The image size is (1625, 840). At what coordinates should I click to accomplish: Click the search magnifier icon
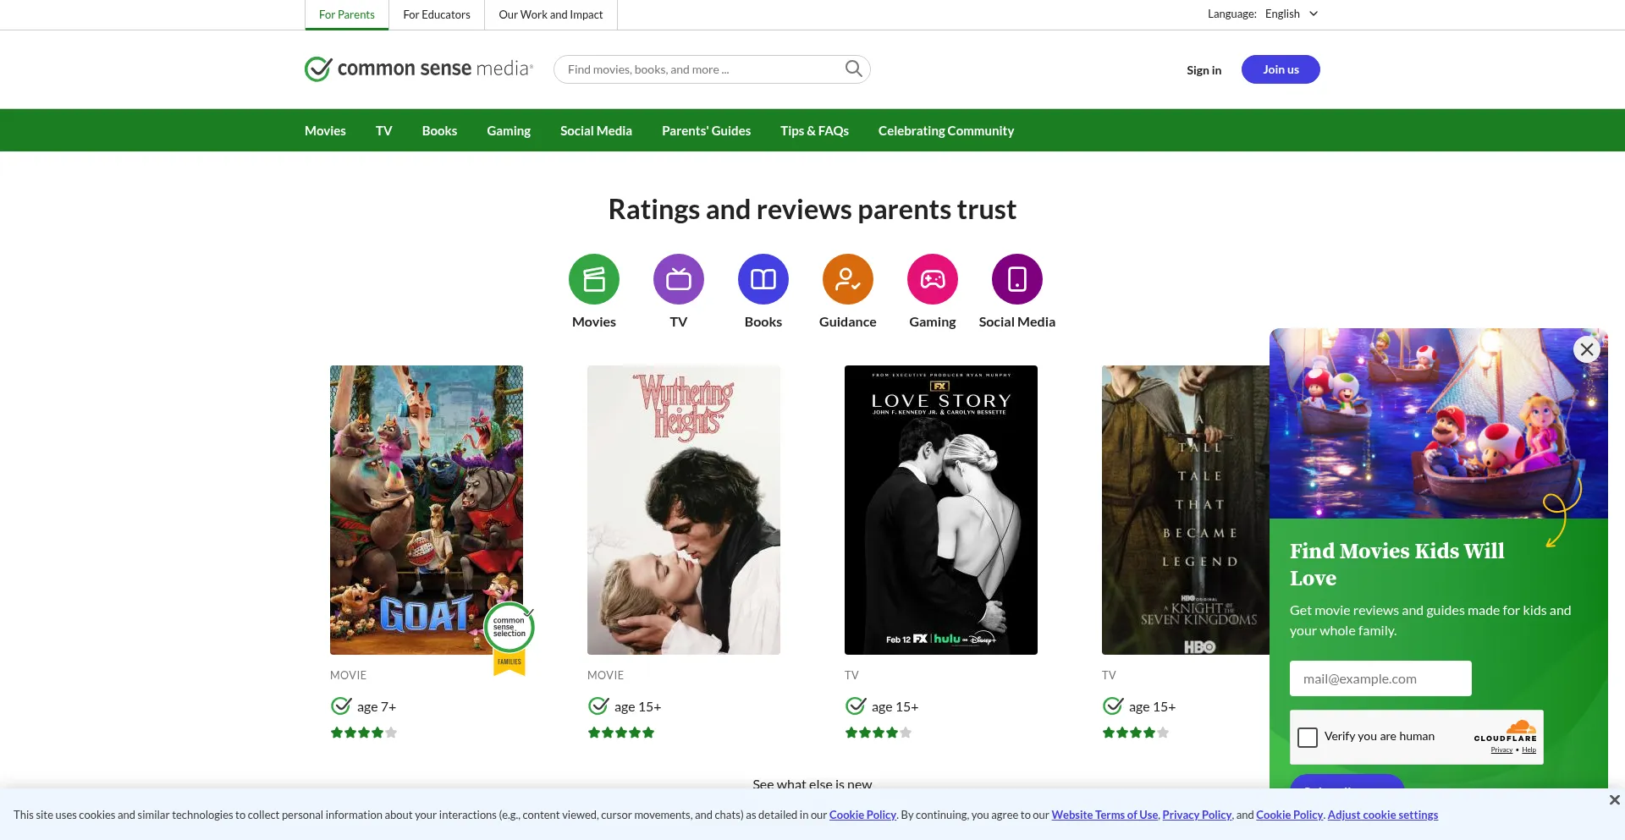[853, 69]
